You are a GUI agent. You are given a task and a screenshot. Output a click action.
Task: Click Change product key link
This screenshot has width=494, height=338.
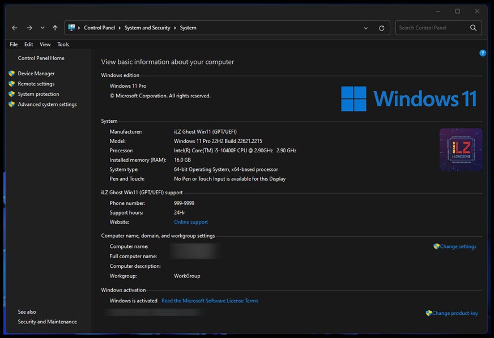tap(455, 313)
